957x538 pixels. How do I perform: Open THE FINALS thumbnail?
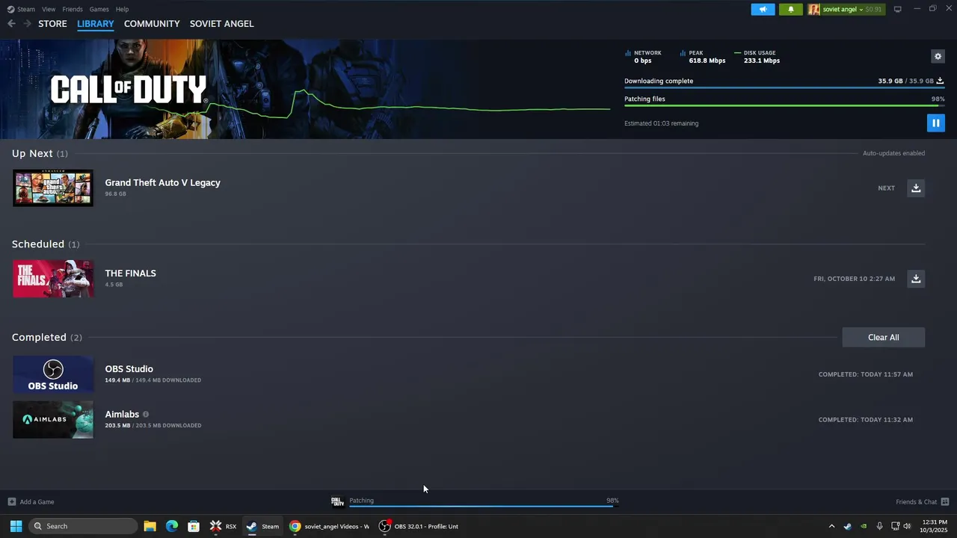(53, 279)
